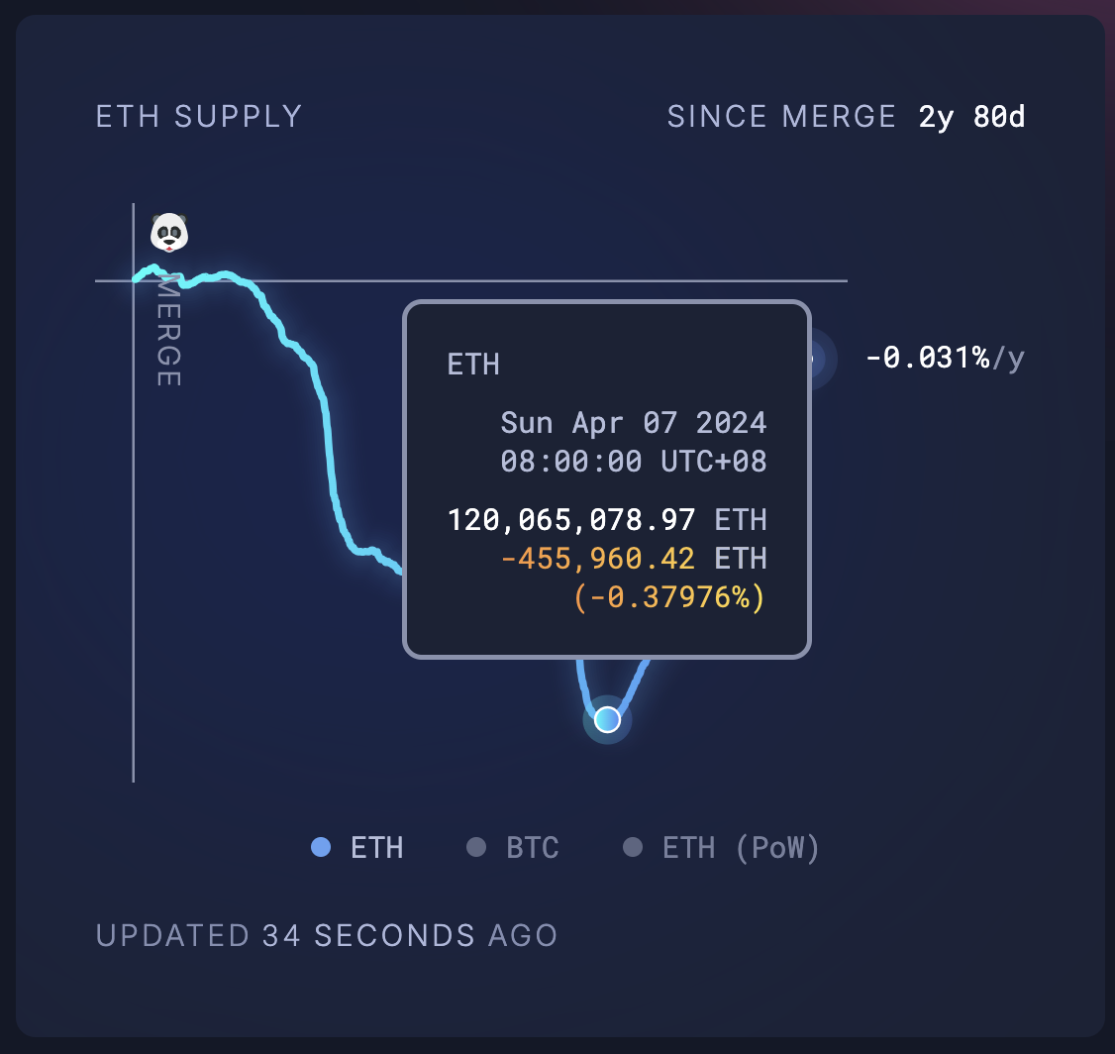Click the gray BTC legend dot
This screenshot has height=1054, width=1115.
[x=476, y=848]
